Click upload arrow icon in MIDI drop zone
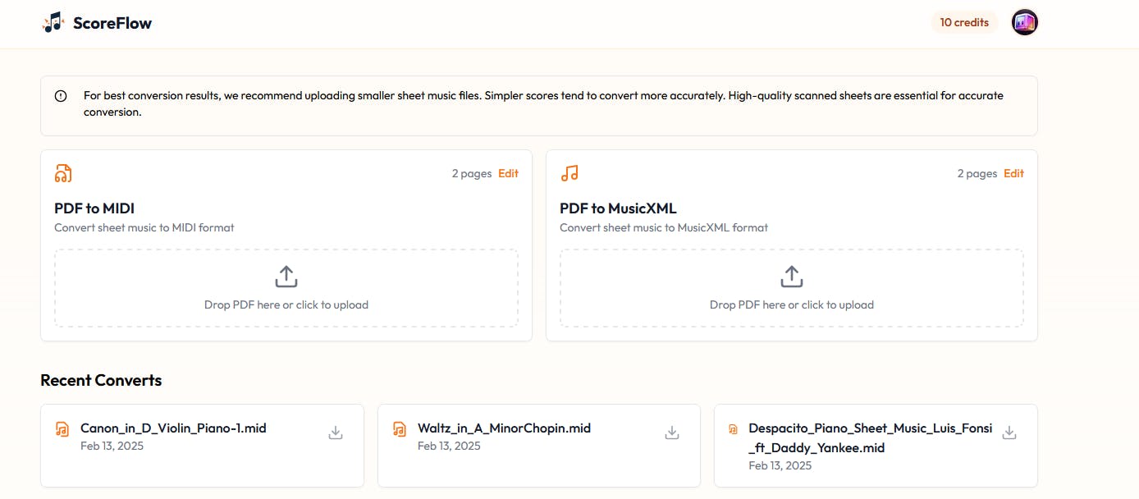 [286, 277]
